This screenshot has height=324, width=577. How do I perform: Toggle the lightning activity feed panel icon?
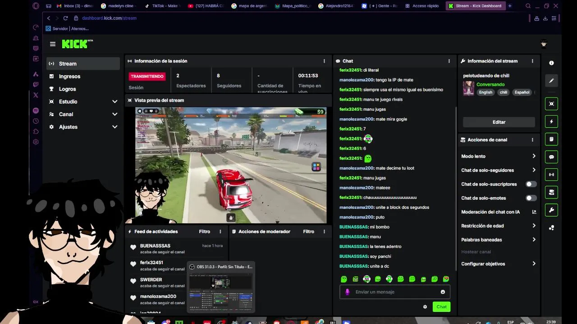tap(551, 121)
